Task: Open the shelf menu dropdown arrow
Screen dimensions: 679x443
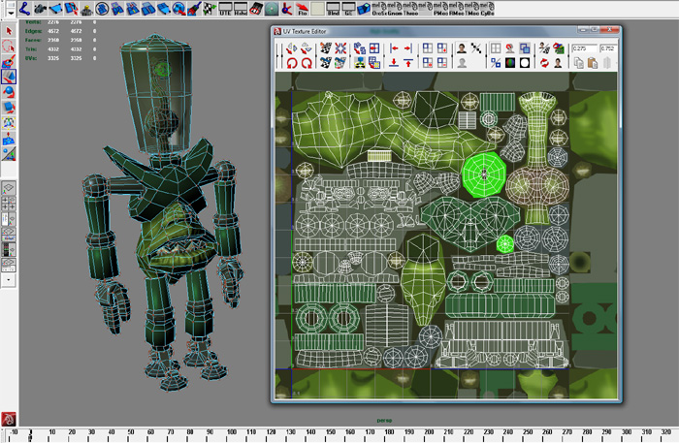Action: 11,13
